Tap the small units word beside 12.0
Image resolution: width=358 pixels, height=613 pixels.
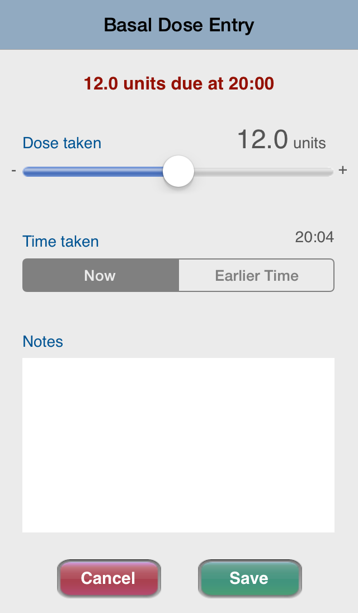(x=309, y=143)
